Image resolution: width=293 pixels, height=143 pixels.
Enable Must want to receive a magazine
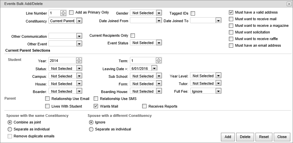[x=231, y=26]
